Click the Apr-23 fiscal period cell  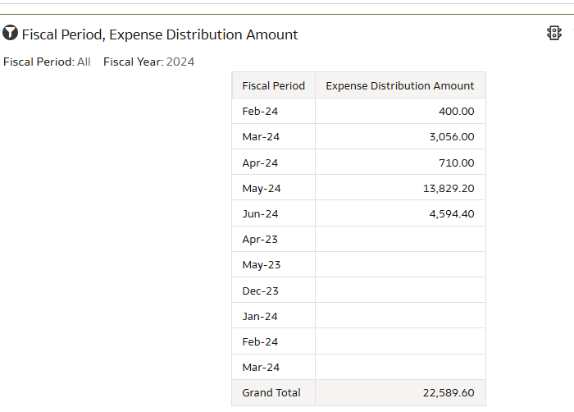point(273,239)
